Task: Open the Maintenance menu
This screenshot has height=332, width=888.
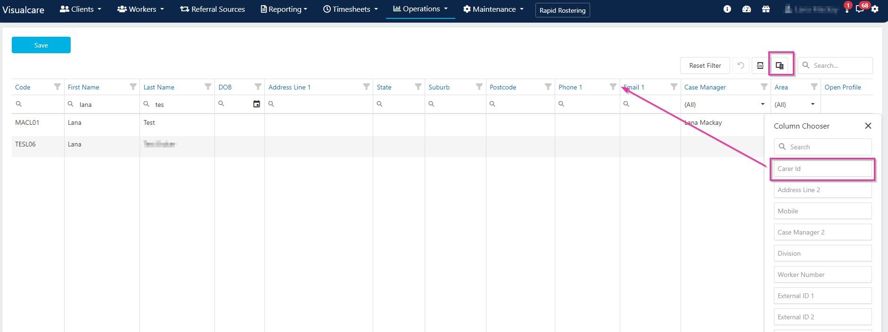Action: tap(493, 9)
